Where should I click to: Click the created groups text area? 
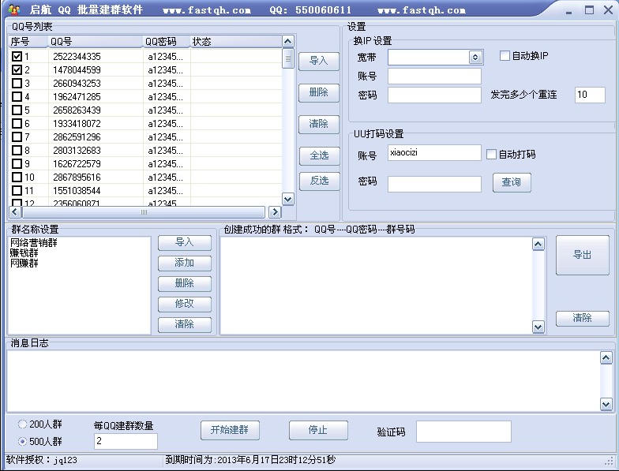pyautogui.click(x=376, y=286)
